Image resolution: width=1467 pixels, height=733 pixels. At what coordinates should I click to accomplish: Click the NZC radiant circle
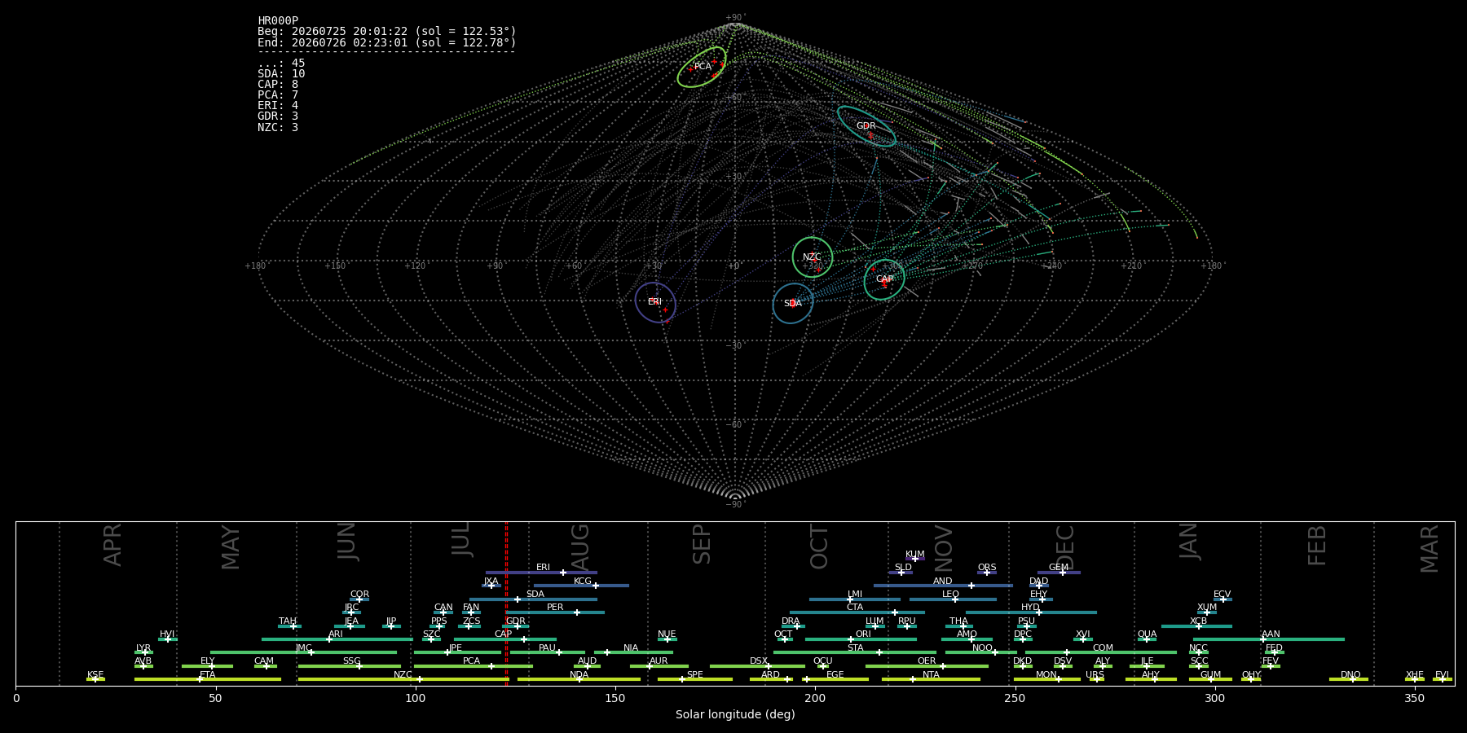click(x=813, y=257)
